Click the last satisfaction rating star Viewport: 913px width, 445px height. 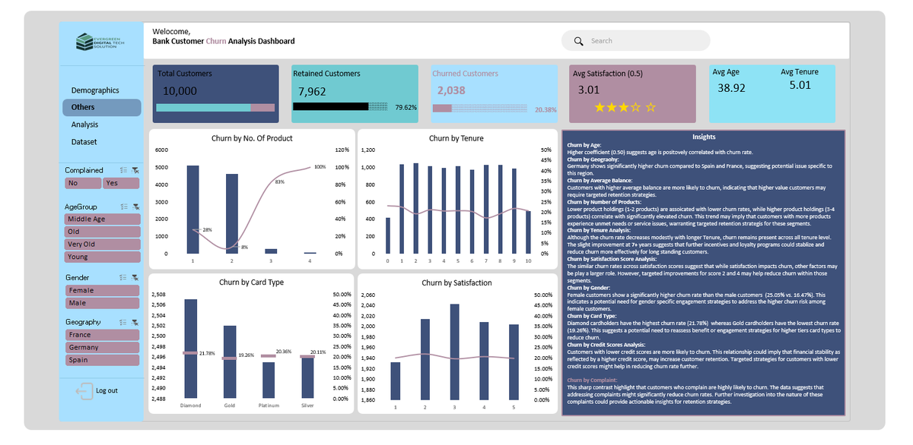click(651, 108)
